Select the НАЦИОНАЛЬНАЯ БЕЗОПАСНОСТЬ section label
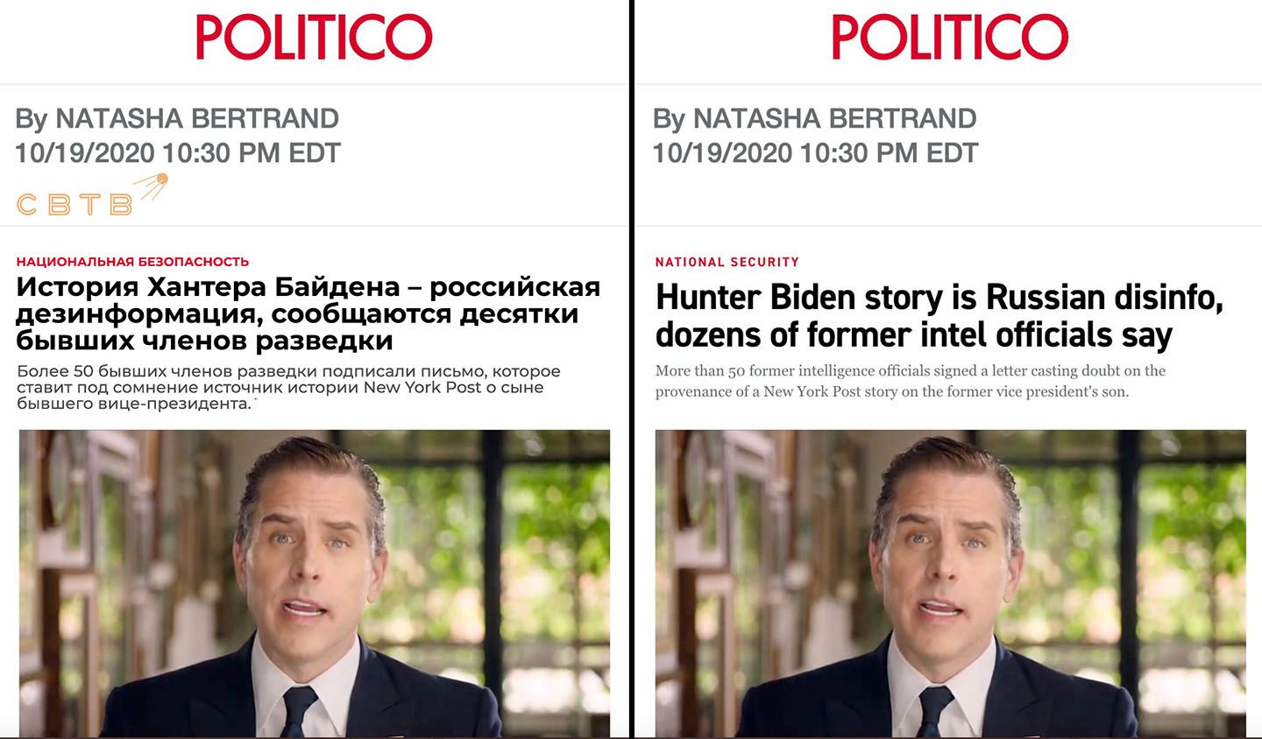Viewport: 1262px width, 739px height. coord(132,262)
